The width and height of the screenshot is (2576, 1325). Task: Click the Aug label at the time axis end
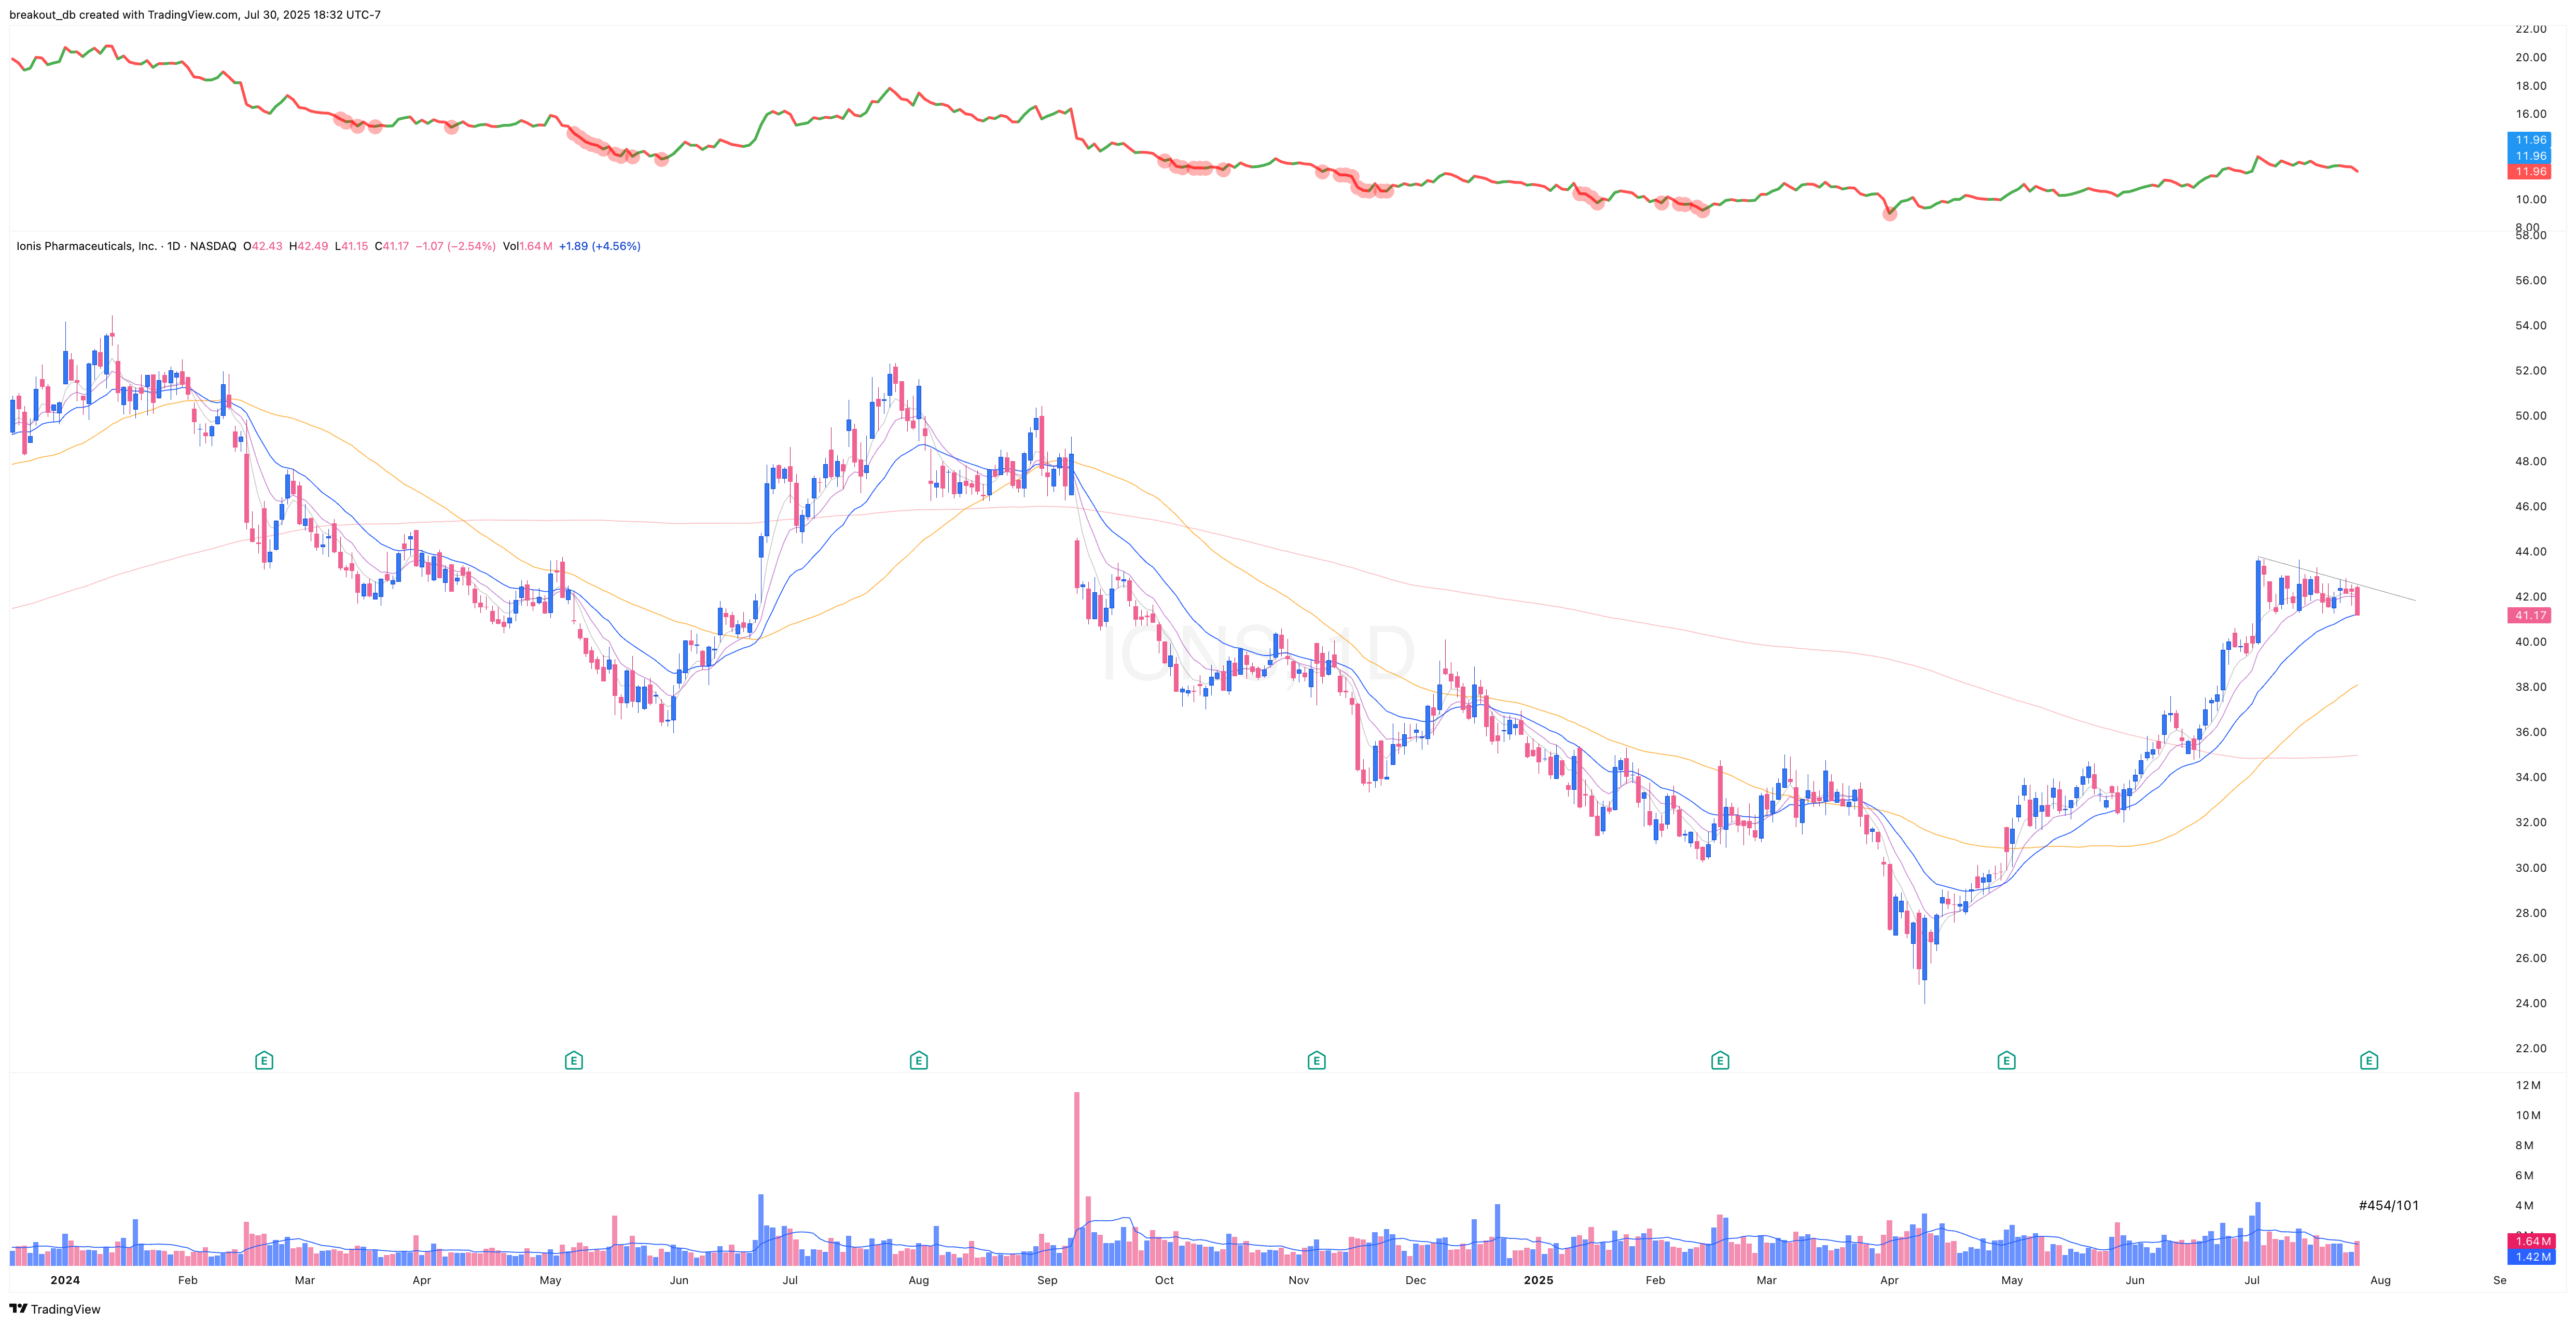pyautogui.click(x=2380, y=1280)
